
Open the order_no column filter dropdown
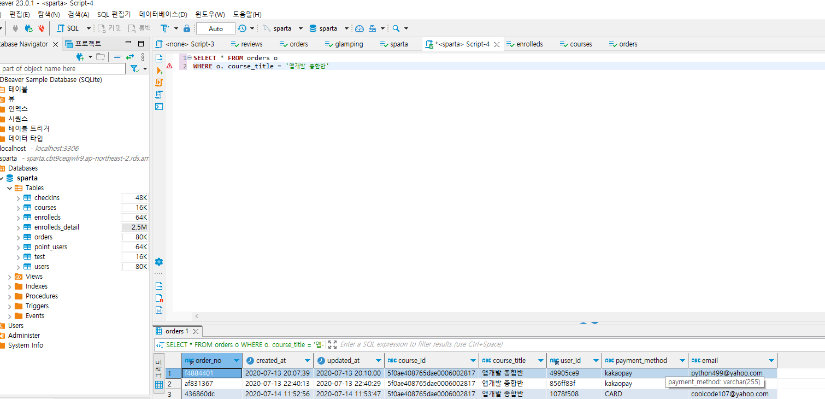click(x=237, y=361)
